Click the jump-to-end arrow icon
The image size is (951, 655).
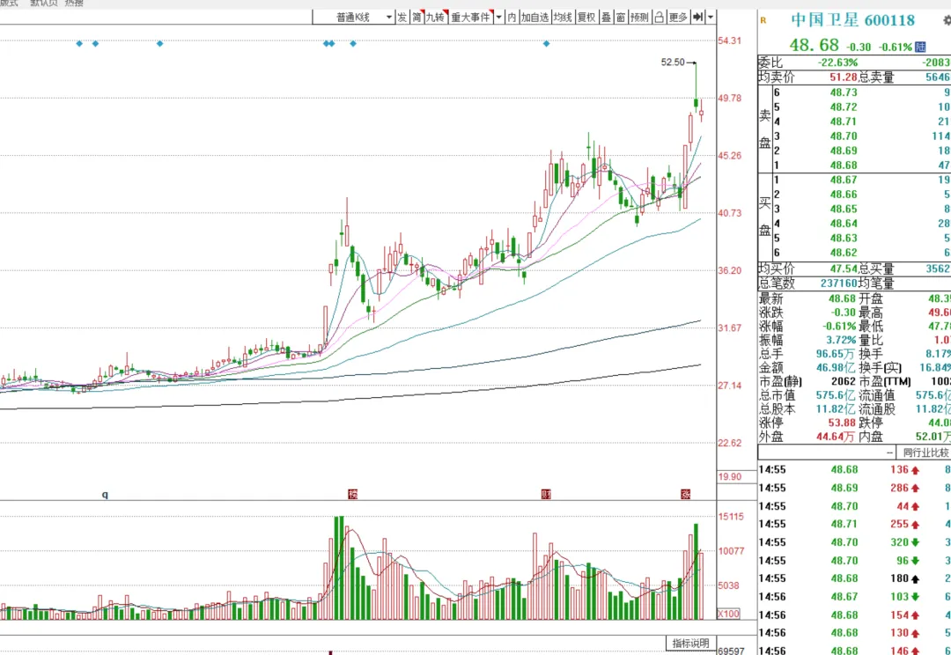697,17
